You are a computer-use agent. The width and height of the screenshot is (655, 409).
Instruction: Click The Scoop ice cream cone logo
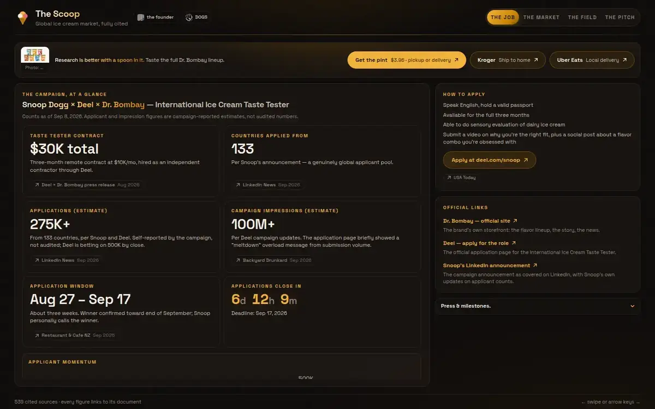(22, 18)
